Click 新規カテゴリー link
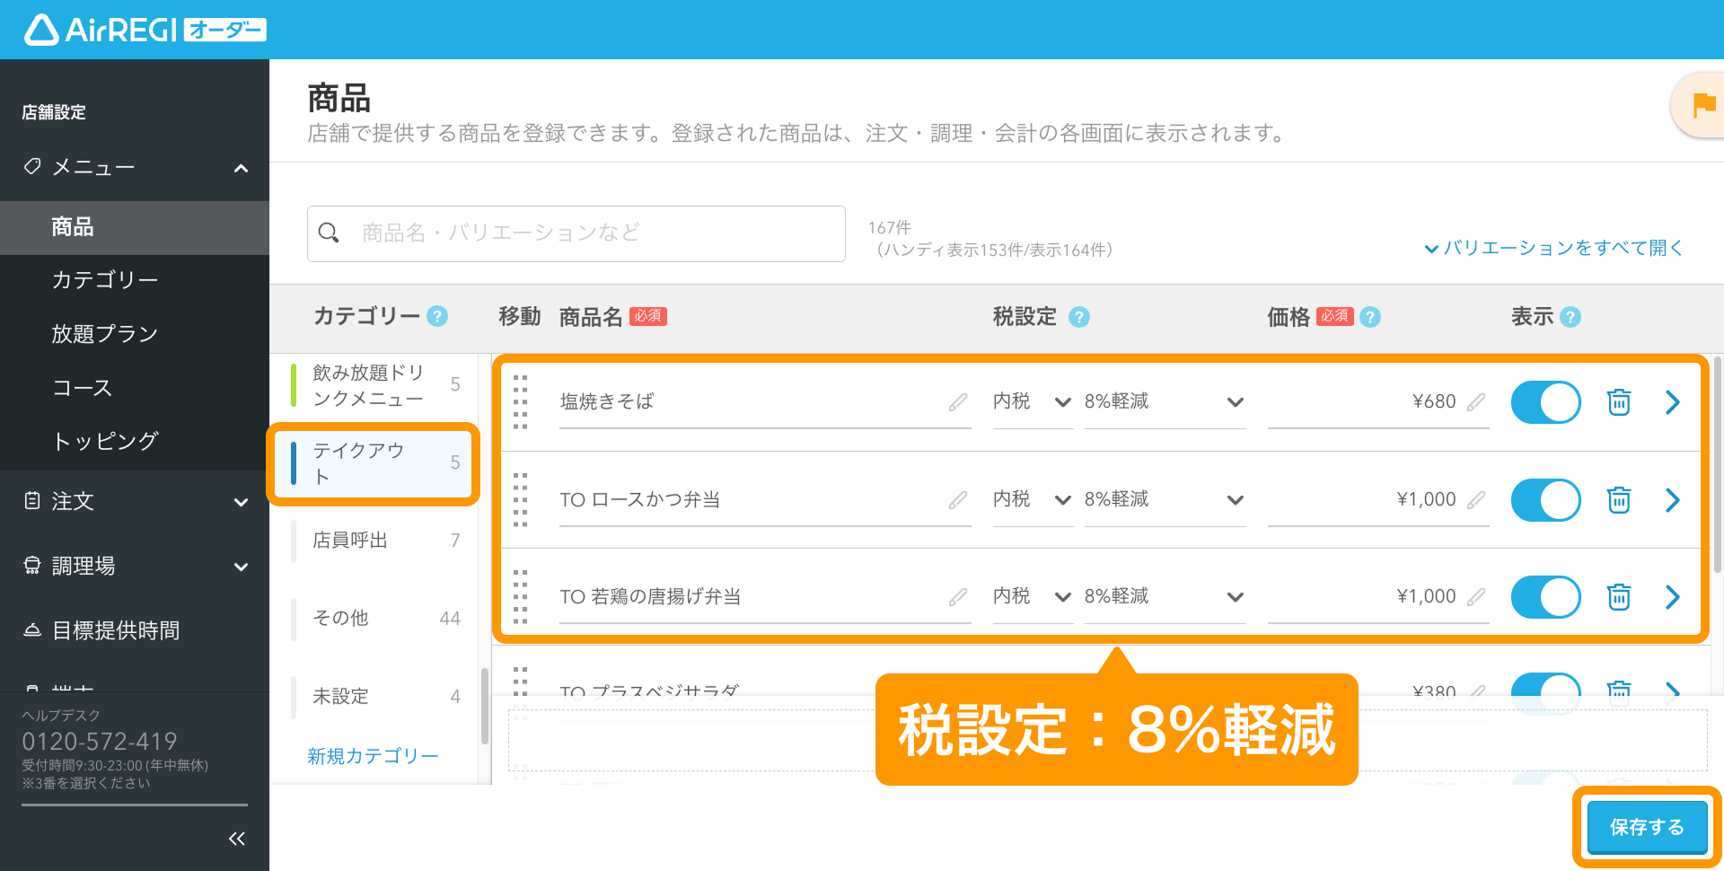 373,756
